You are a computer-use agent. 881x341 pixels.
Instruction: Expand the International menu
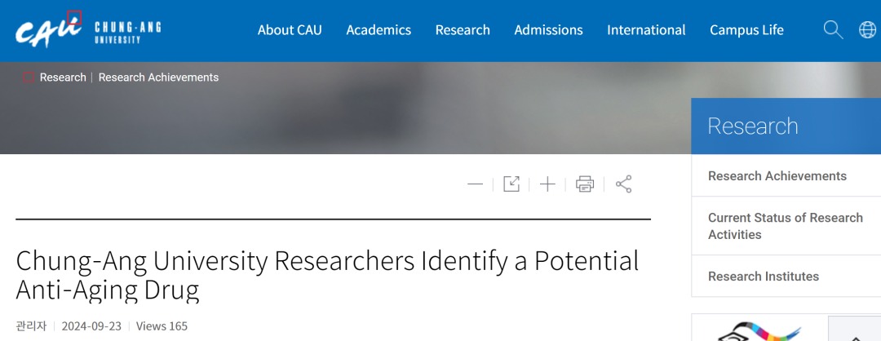(x=646, y=30)
